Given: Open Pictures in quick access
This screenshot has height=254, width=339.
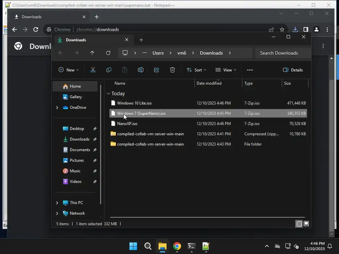Looking at the screenshot, I should tap(77, 160).
